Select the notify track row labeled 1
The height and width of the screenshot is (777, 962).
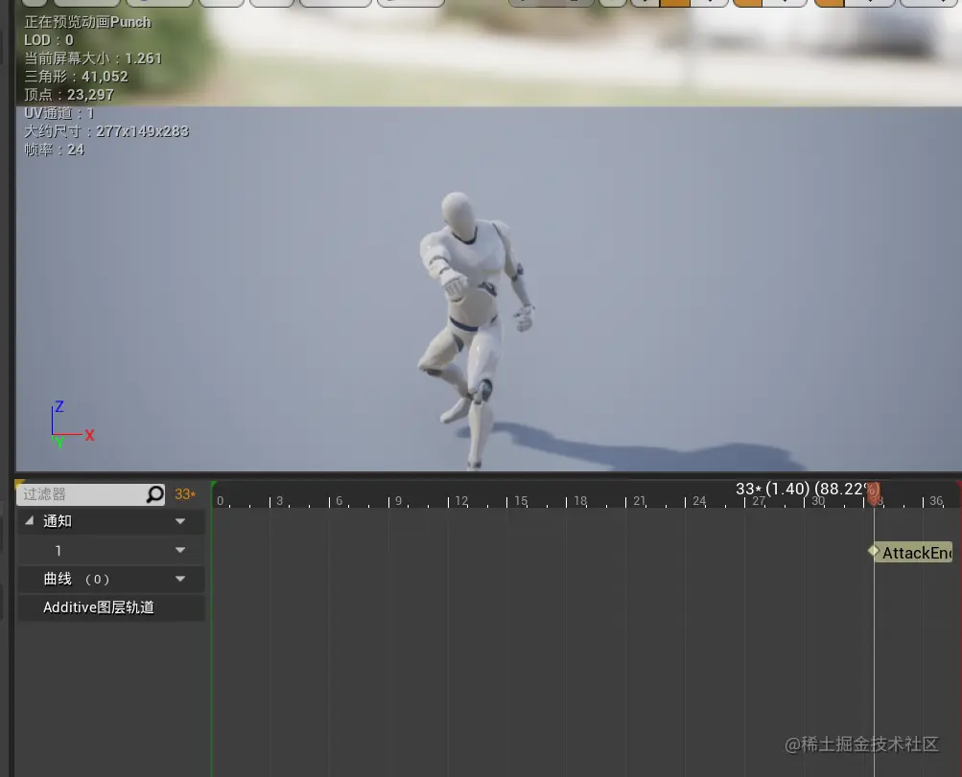click(x=111, y=550)
